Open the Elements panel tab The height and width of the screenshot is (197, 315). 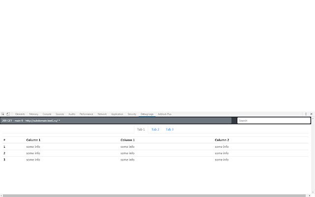pyautogui.click(x=20, y=114)
